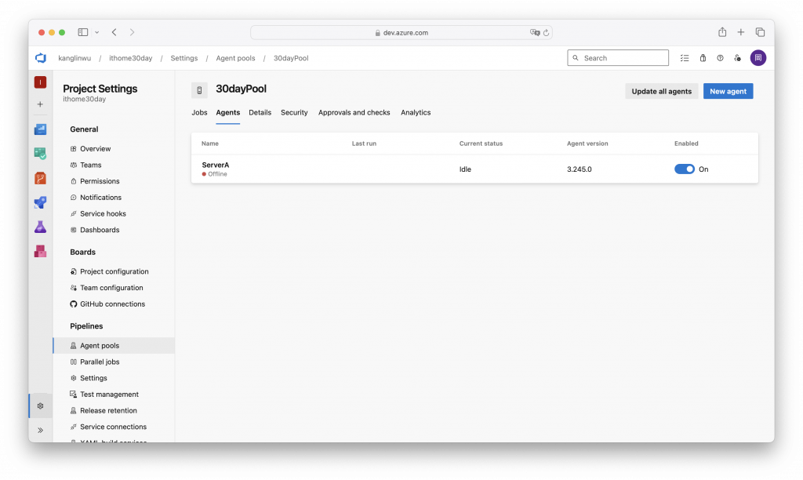Click the Safari share icon
803x480 pixels.
(722, 31)
